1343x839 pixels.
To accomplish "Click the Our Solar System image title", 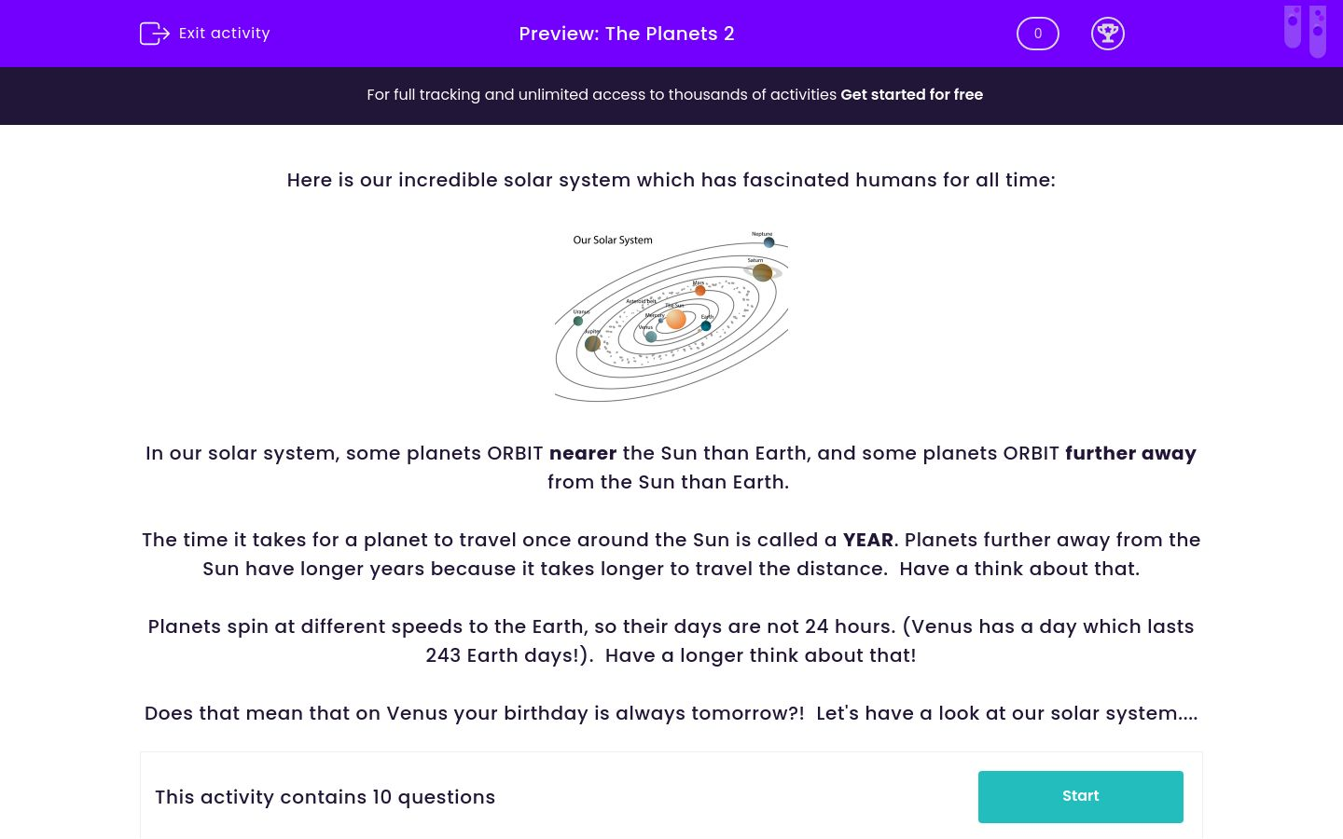I will (612, 240).
